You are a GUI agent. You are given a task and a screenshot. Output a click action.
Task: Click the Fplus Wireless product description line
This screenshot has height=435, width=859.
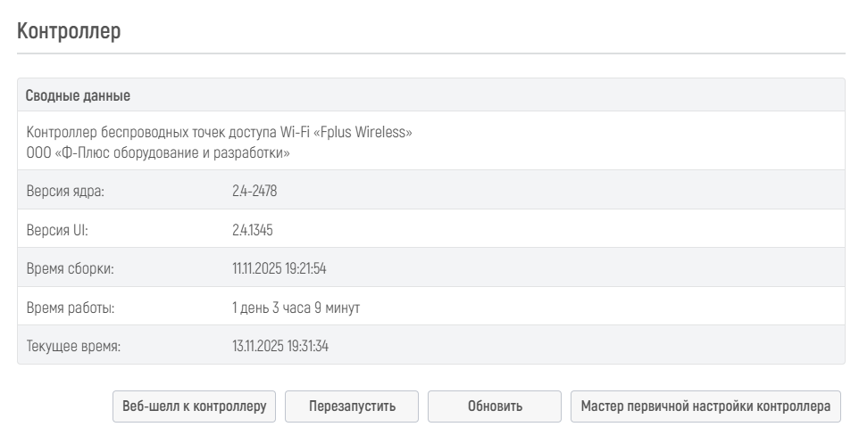(219, 132)
